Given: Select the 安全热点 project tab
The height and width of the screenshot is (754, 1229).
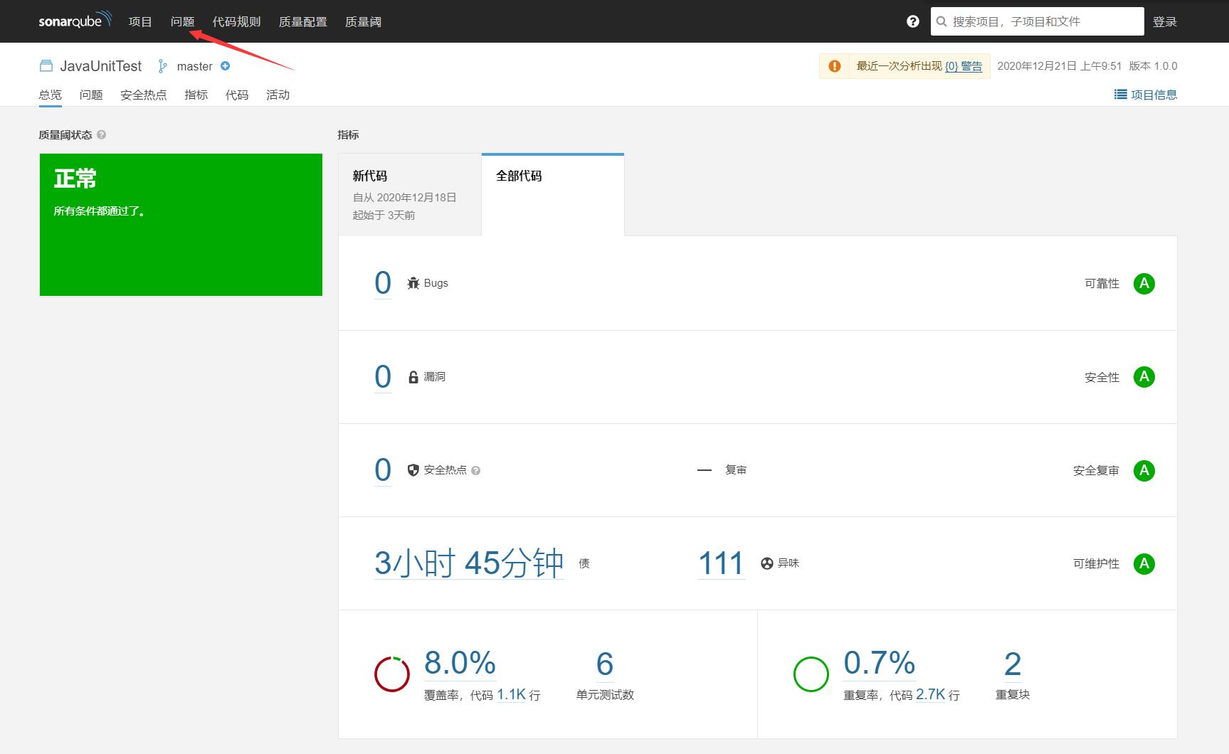Looking at the screenshot, I should pos(144,95).
